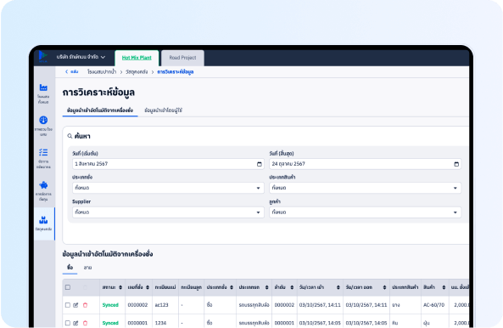The image size is (503, 328).
Task: Sort by ลำดับ column arrows
Action: click(292, 287)
